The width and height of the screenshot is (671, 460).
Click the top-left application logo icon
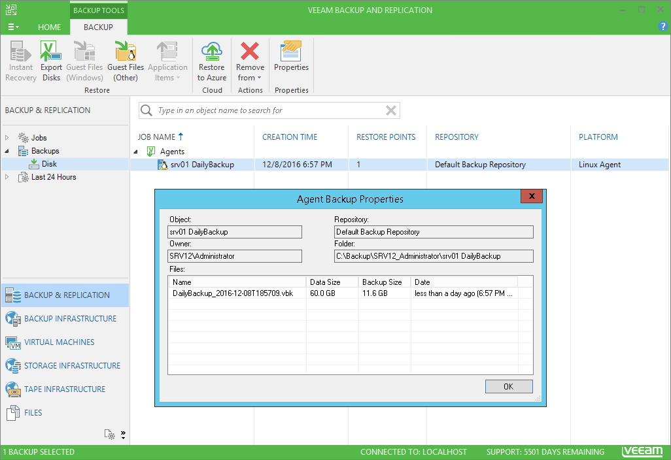[11, 9]
